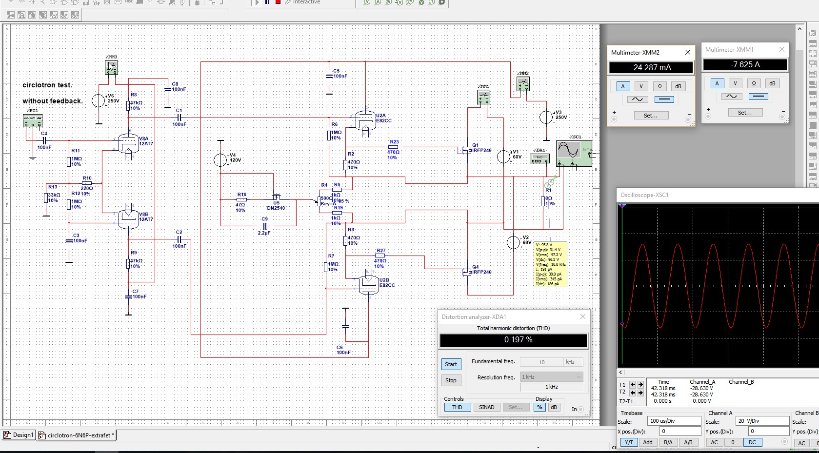Select the XFG1 function generator instrument
Image resolution: width=819 pixels, height=453 pixels.
(33, 120)
